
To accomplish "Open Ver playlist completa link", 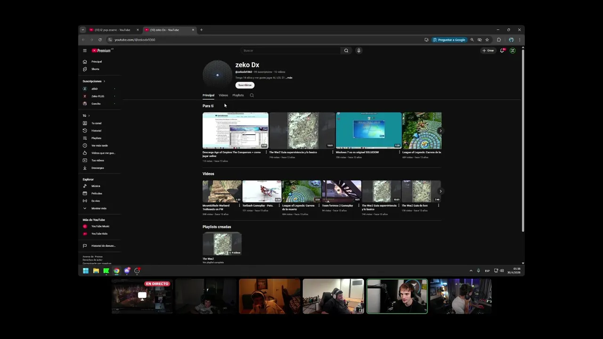I will [213, 262].
